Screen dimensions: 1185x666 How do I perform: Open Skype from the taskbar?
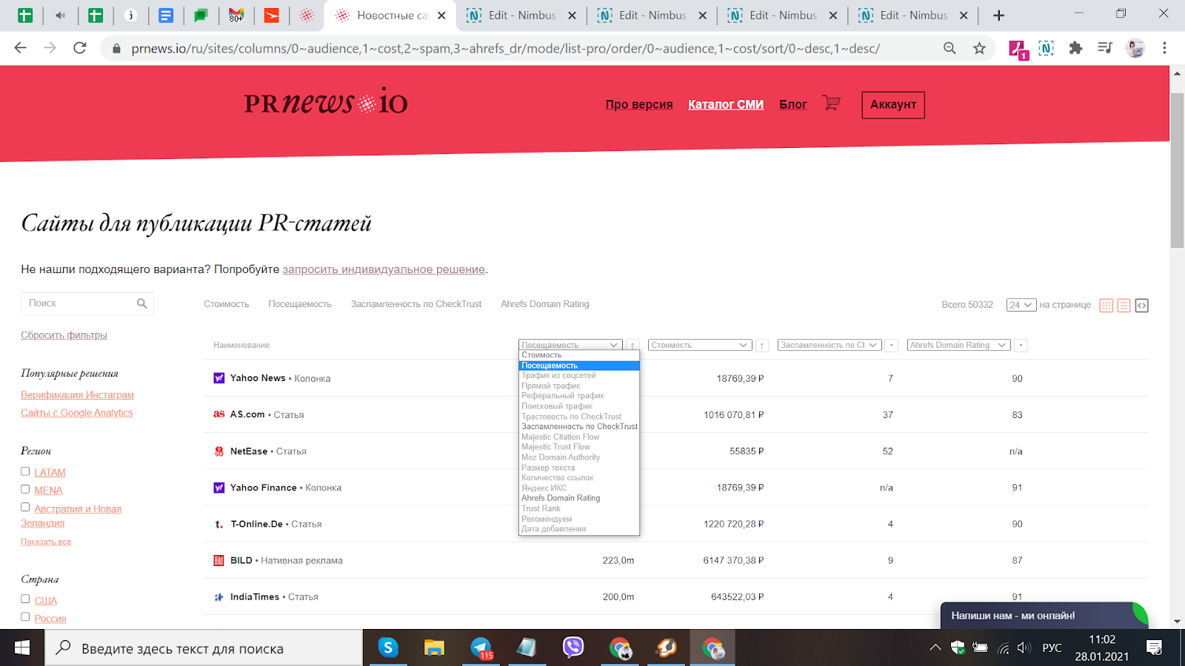[388, 648]
